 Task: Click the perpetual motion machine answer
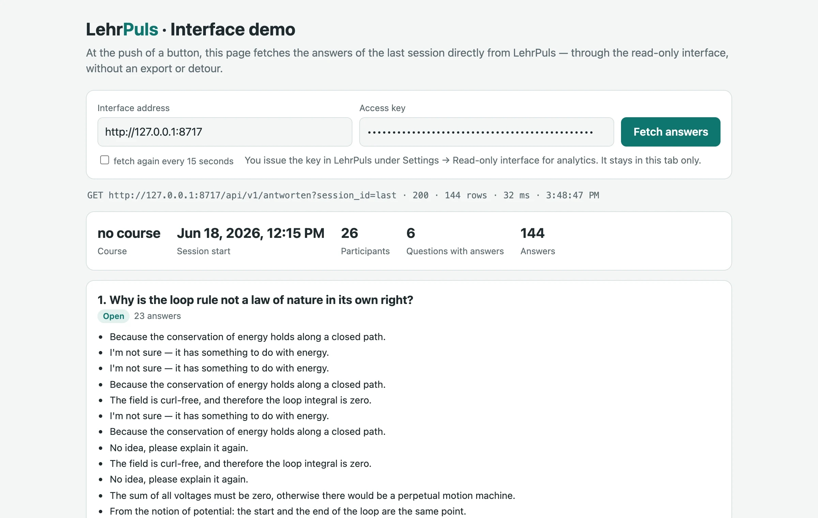[x=312, y=496]
